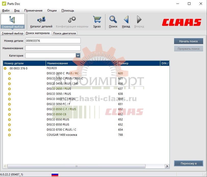Click the window resize grip in status bar
207x177 pixels.
[204, 175]
